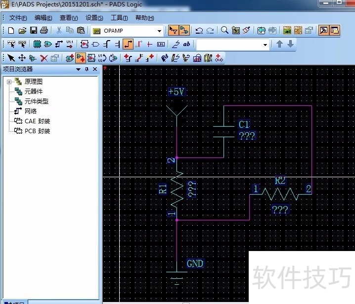Save the schematic with the floppy disk icon
This screenshot has height=304, width=355.
[x=33, y=30]
